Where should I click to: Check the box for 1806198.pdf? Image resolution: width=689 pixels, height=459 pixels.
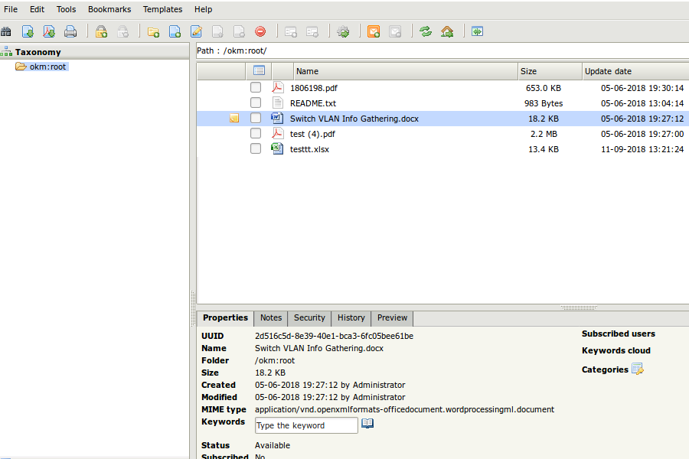pyautogui.click(x=256, y=87)
